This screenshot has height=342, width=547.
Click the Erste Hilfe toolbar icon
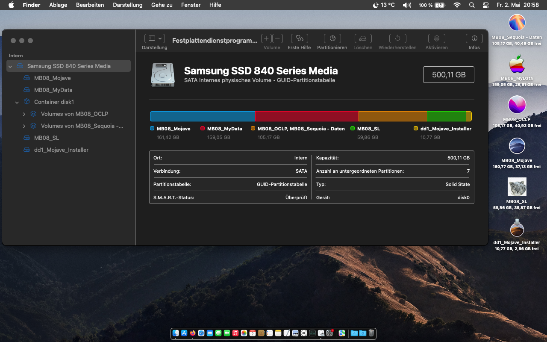coord(299,38)
